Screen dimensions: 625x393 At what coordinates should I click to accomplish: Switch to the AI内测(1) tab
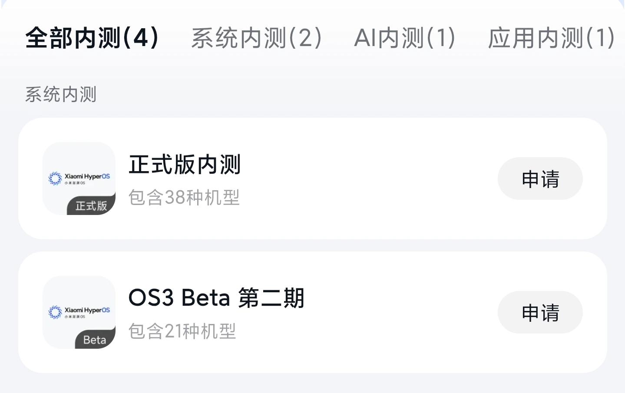click(405, 38)
